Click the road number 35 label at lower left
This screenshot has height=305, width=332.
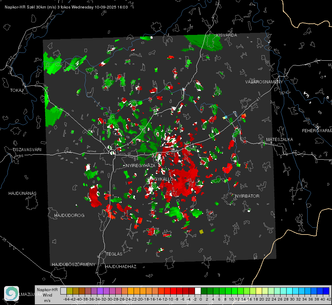coord(4,239)
